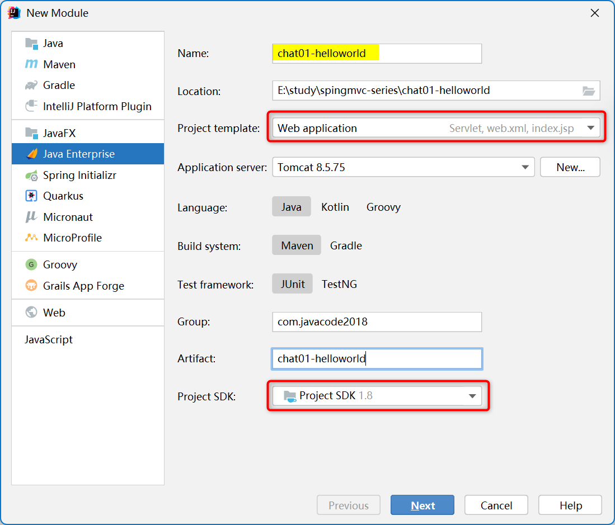615x525 pixels.
Task: Select JavaScript module type
Action: (x=88, y=339)
